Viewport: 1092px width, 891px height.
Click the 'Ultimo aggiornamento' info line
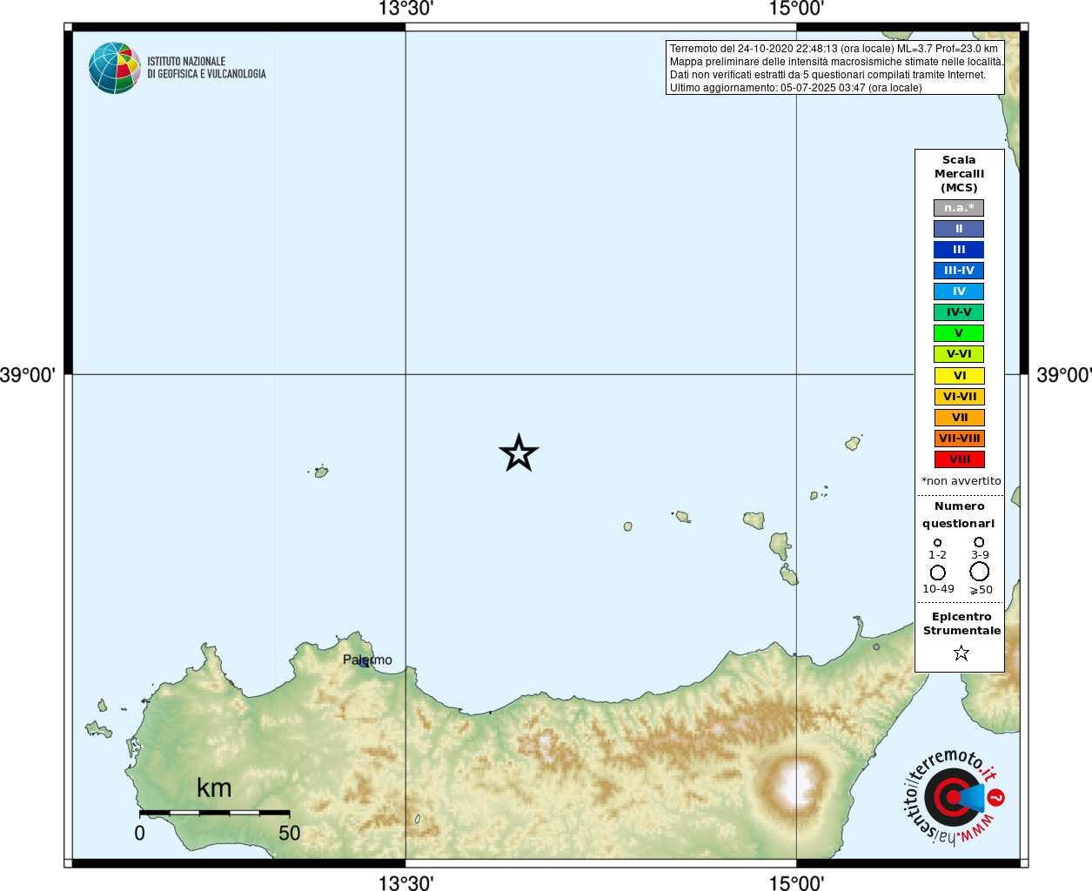(795, 88)
